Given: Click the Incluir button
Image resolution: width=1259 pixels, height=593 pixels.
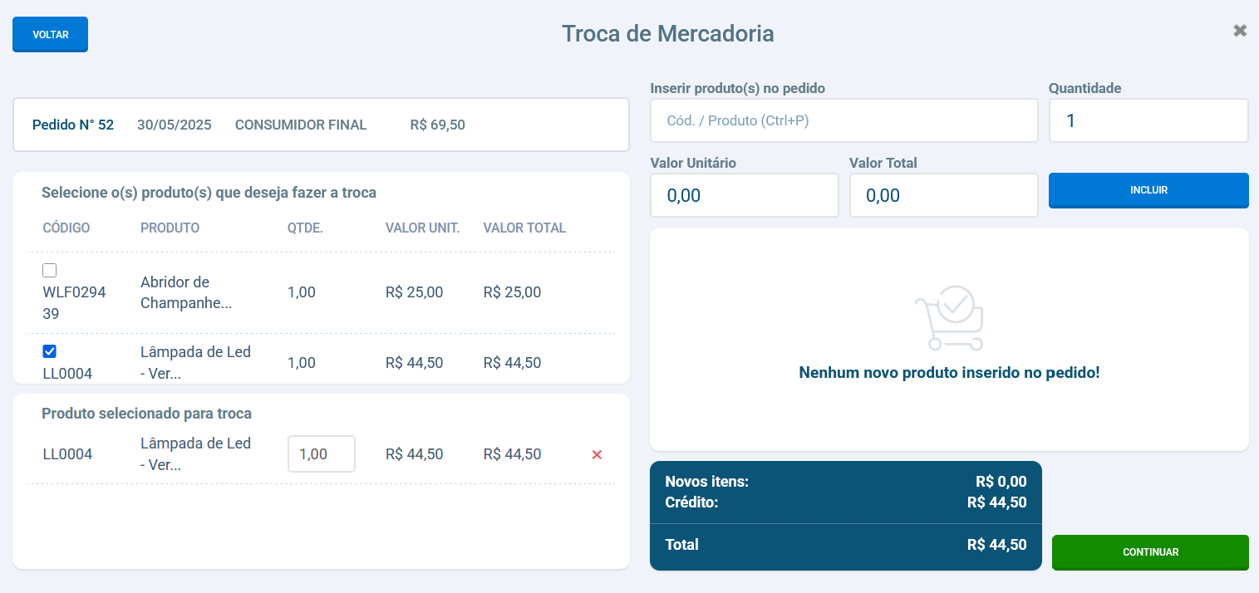Looking at the screenshot, I should coord(1148,190).
